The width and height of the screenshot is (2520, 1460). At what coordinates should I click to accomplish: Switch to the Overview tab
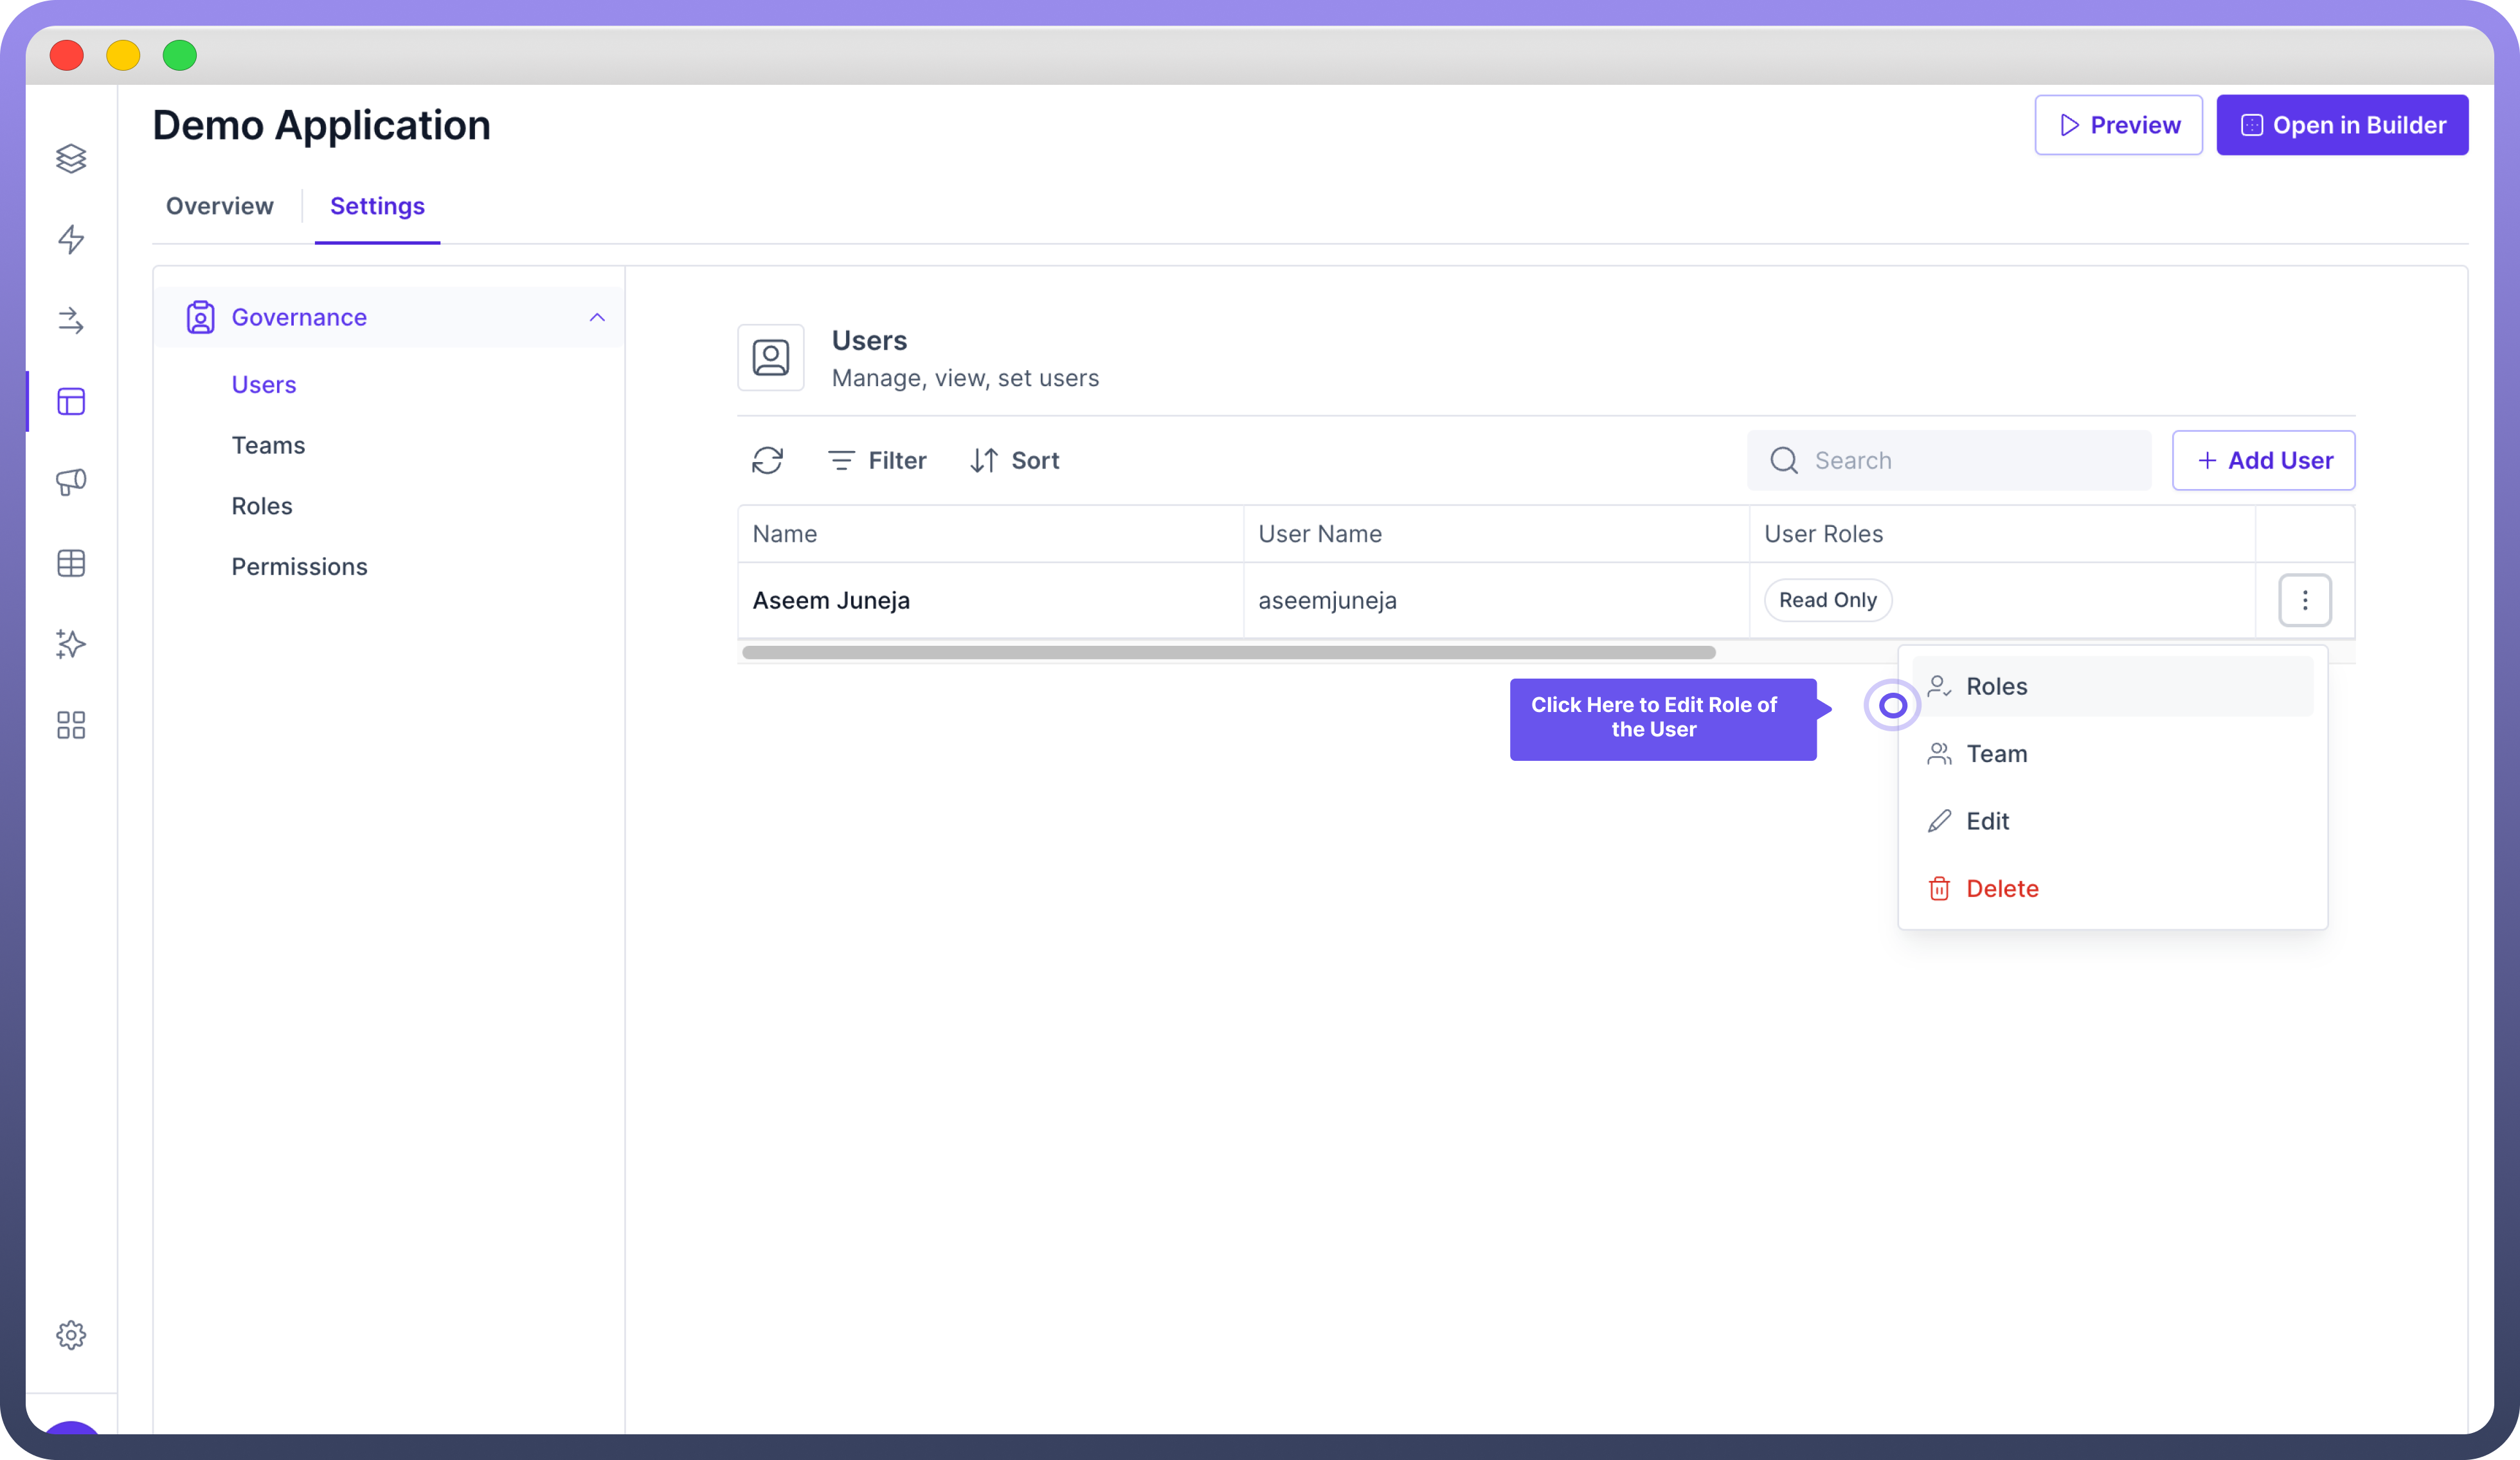click(x=219, y=206)
